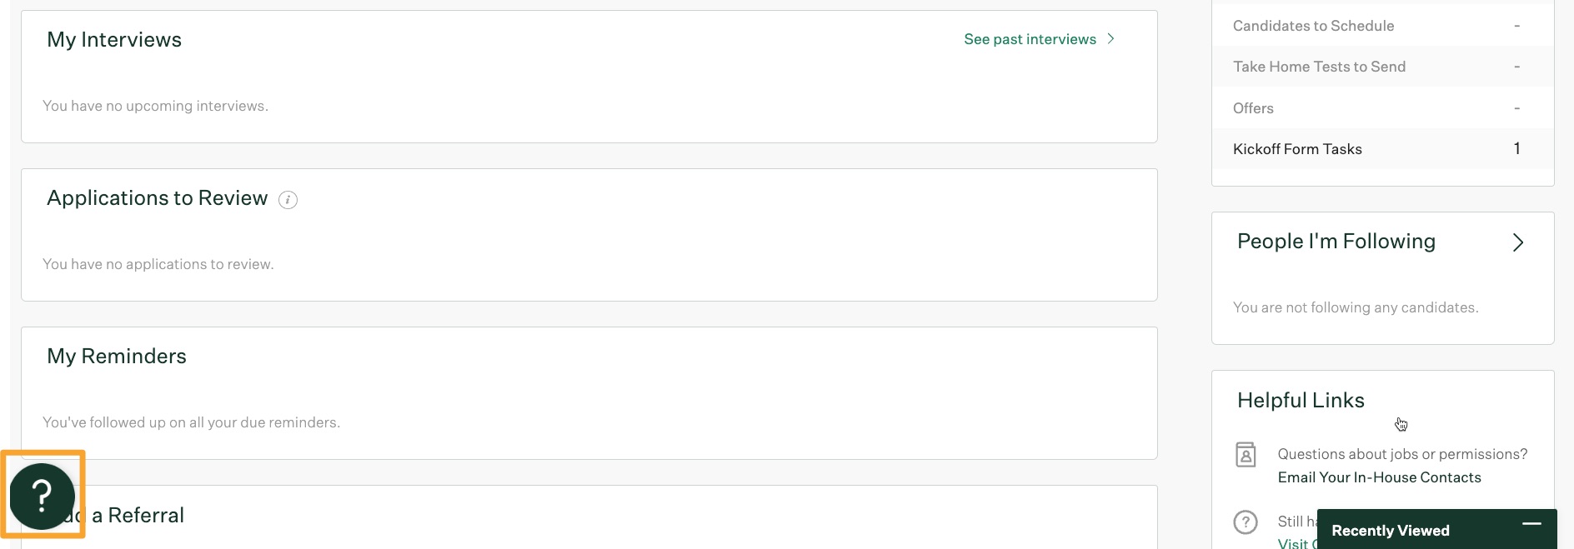This screenshot has height=549, width=1574.
Task: Click the chevron arrow after See past interviews
Action: pos(1110,39)
